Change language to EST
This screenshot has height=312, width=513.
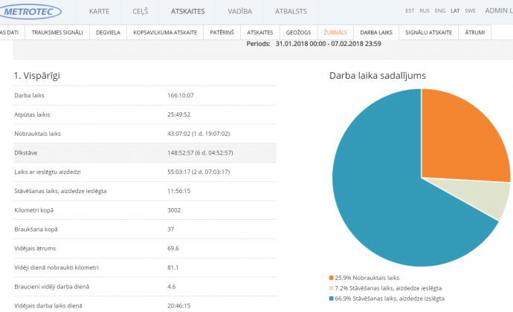[410, 11]
